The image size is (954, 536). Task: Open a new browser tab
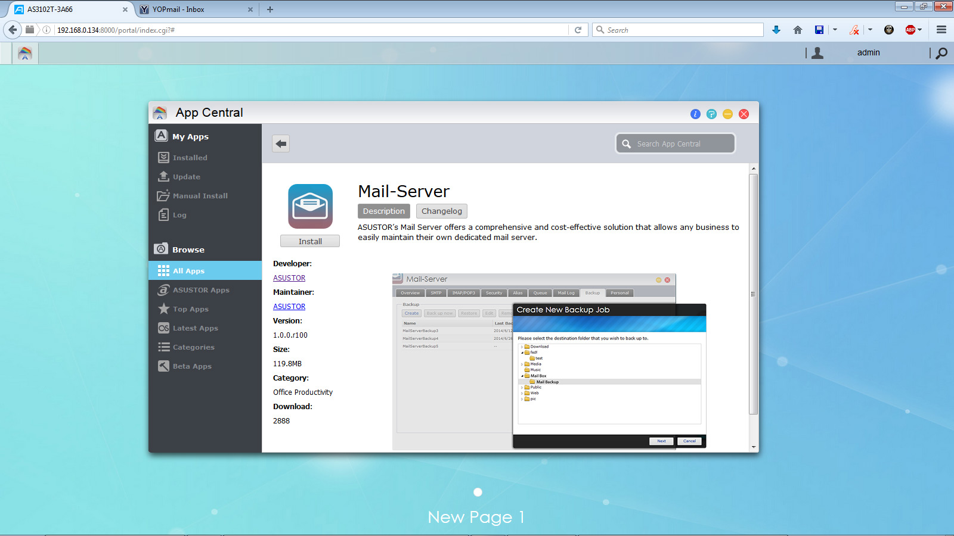(270, 10)
